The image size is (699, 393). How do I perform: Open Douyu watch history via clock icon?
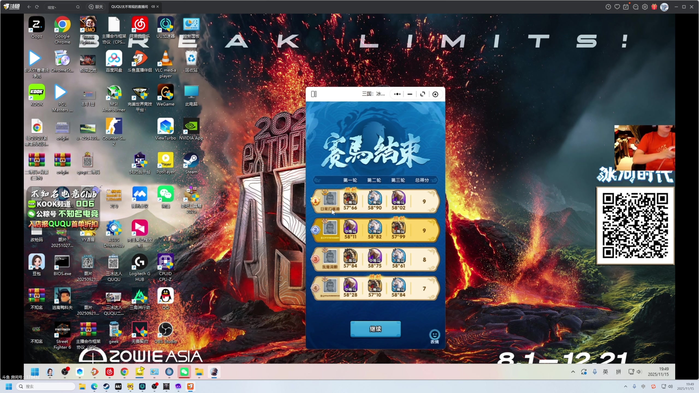click(609, 7)
